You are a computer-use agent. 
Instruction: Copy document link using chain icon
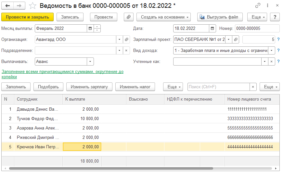pos(258,6)
